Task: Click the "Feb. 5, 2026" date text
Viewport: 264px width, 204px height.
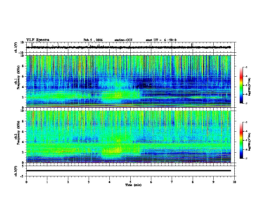Action: point(93,40)
